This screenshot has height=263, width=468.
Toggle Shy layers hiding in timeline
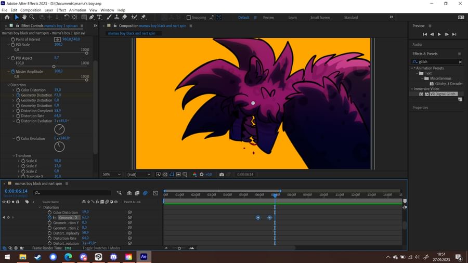pos(129,193)
